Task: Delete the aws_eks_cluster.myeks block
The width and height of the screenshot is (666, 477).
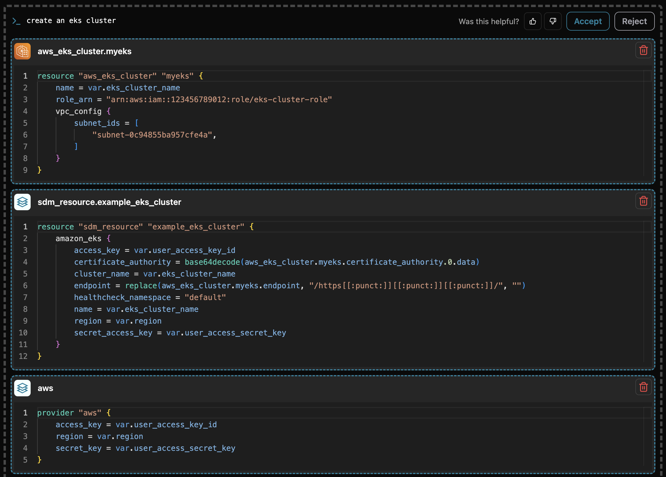Action: pos(644,50)
